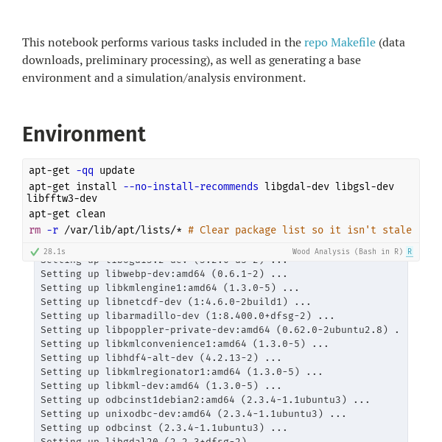This screenshot has width=442, height=442.
Task: Click the apt-get clean code line
Action: [x=67, y=214]
